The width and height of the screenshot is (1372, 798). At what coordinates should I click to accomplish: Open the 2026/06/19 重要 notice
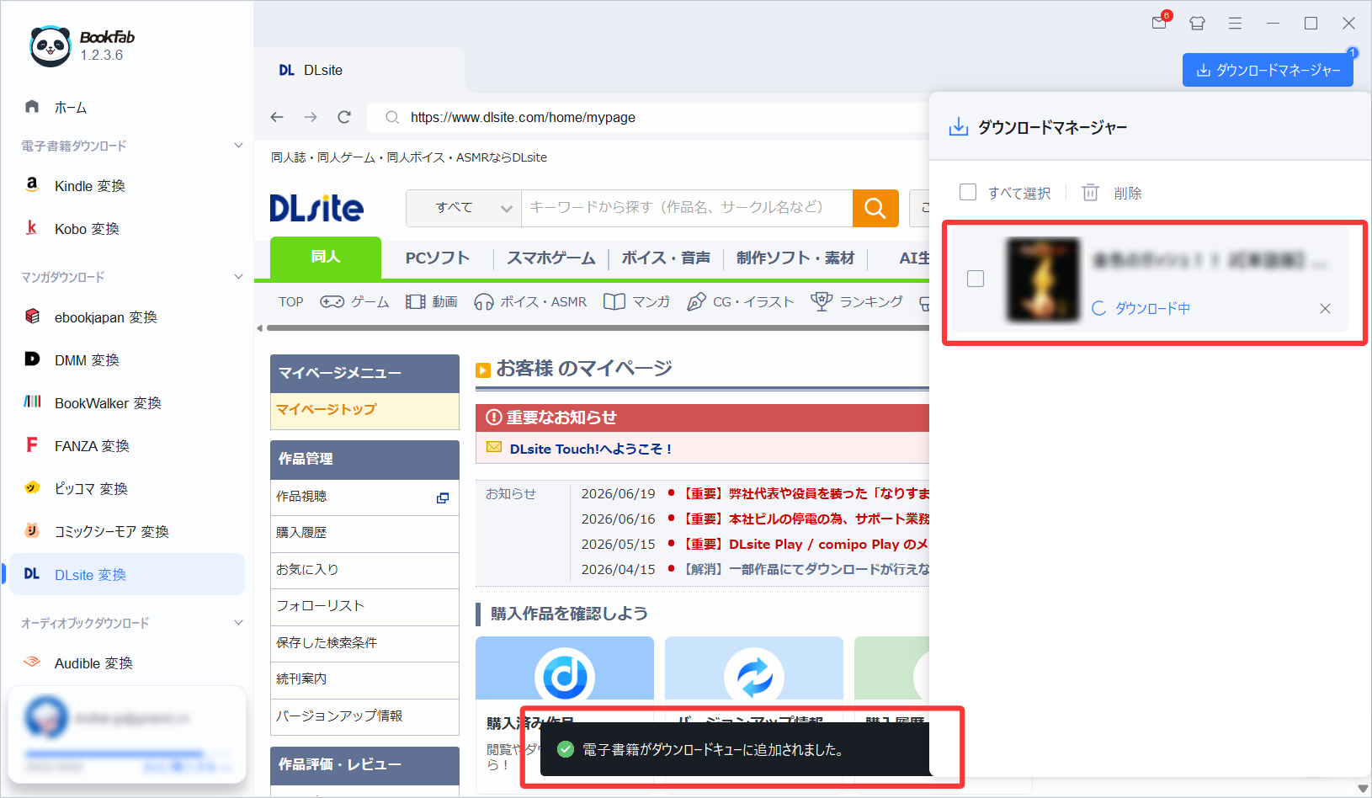click(804, 493)
